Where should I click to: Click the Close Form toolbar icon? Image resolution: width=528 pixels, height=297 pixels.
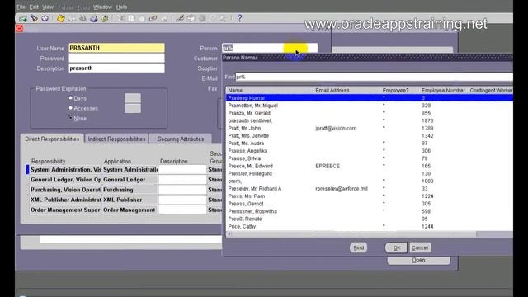point(105,18)
